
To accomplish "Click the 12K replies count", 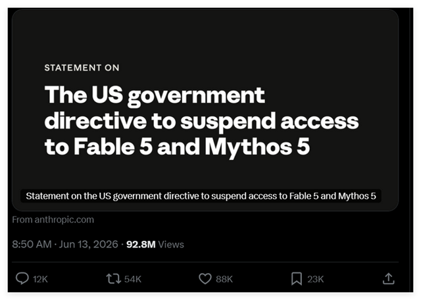I will tap(40, 280).
